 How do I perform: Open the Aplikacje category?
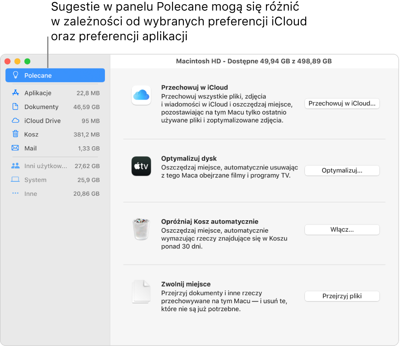[x=55, y=93]
